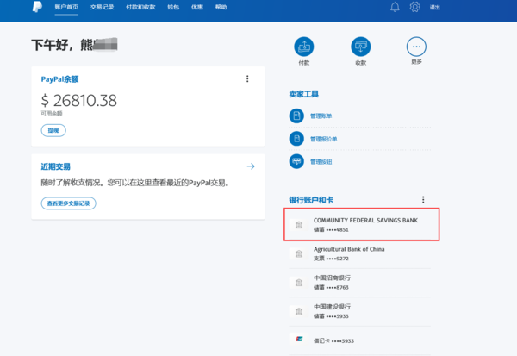The width and height of the screenshot is (517, 356).
Task: Click the $ 26810.38 balance amount
Action: 78,100
